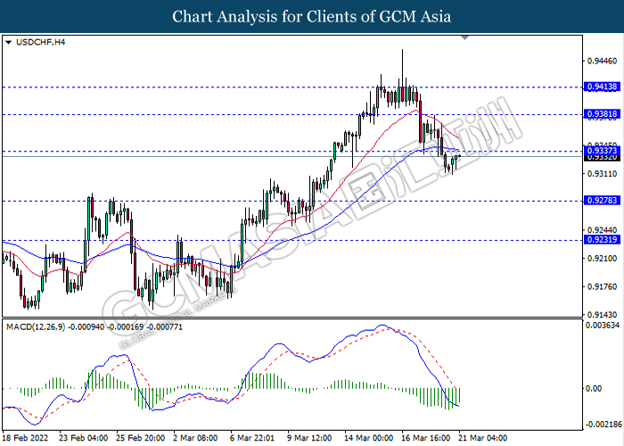Click the 2 Mar 08:00 time label
This screenshot has width=624, height=446.
(195, 438)
